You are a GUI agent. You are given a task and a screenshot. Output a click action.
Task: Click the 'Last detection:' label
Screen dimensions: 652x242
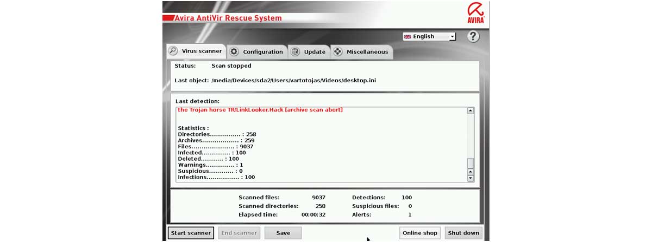pos(197,101)
